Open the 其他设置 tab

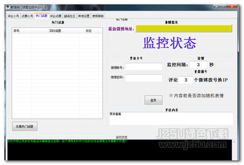click(x=84, y=16)
